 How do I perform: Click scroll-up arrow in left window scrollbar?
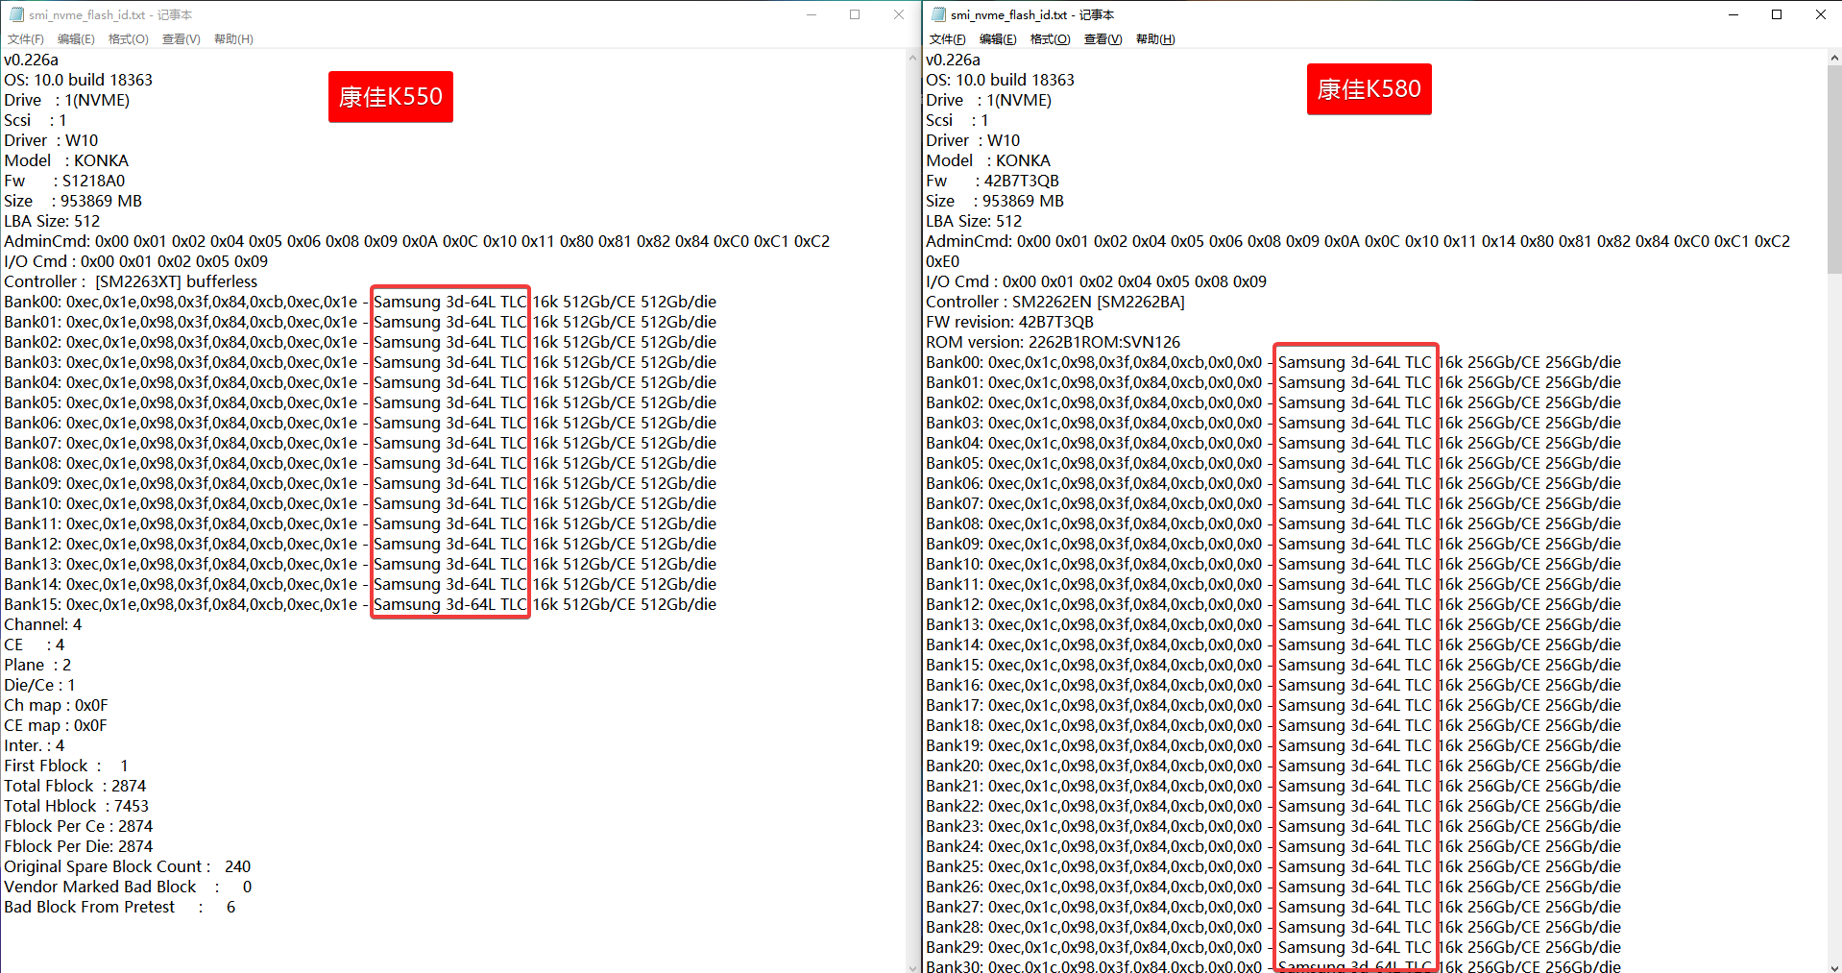click(912, 58)
